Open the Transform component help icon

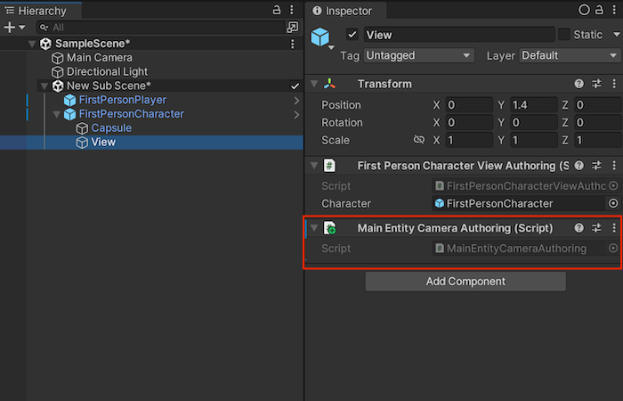[x=579, y=84]
